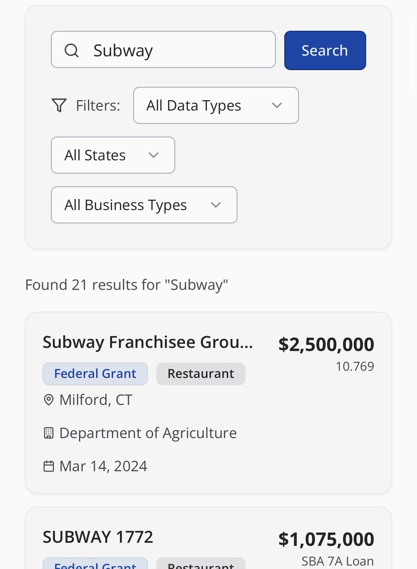Click the Restaurant tag on first result
Image resolution: width=417 pixels, height=569 pixels.
[x=201, y=374]
